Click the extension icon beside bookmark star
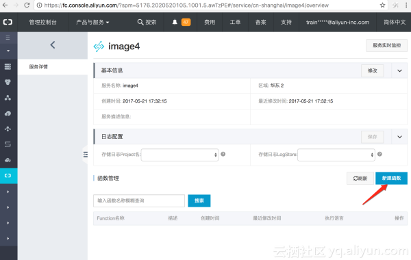This screenshot has width=411, height=260. pos(395,5)
